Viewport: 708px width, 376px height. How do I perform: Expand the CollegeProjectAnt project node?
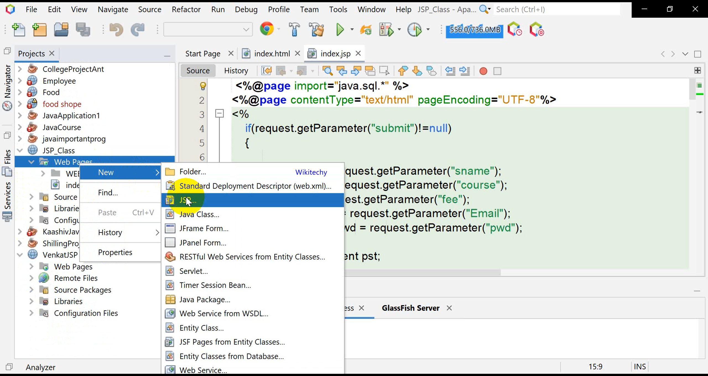tap(20, 69)
